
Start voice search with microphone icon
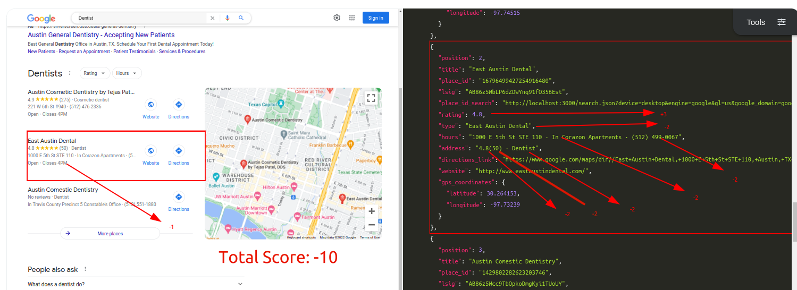click(x=228, y=18)
